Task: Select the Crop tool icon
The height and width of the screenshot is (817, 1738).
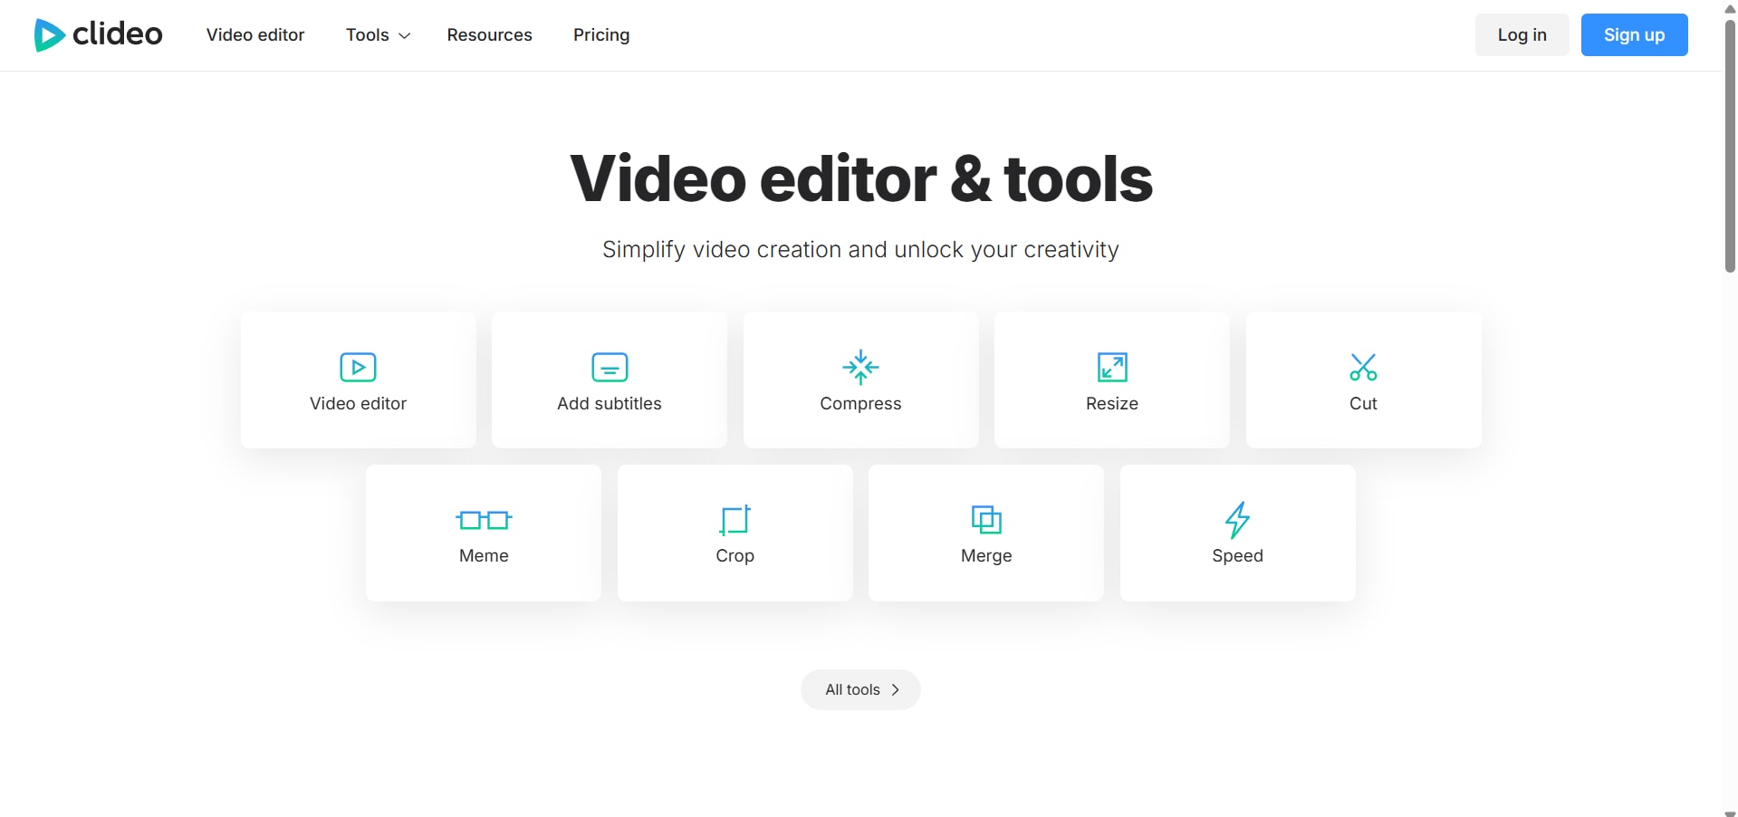Action: [x=735, y=520]
